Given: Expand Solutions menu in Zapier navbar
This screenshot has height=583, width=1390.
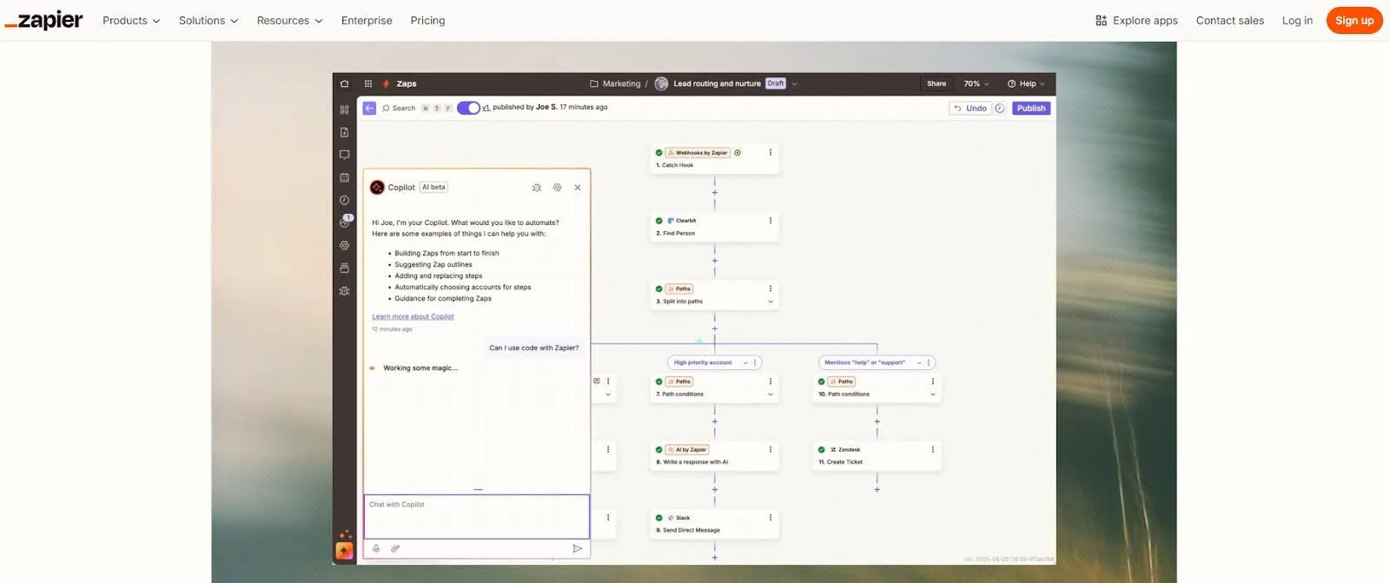Looking at the screenshot, I should [208, 21].
